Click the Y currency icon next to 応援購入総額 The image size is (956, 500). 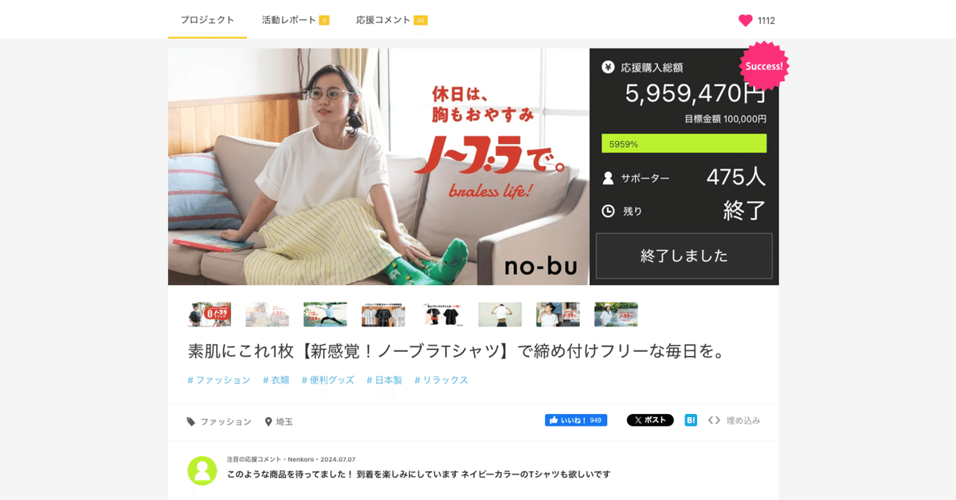(x=609, y=68)
